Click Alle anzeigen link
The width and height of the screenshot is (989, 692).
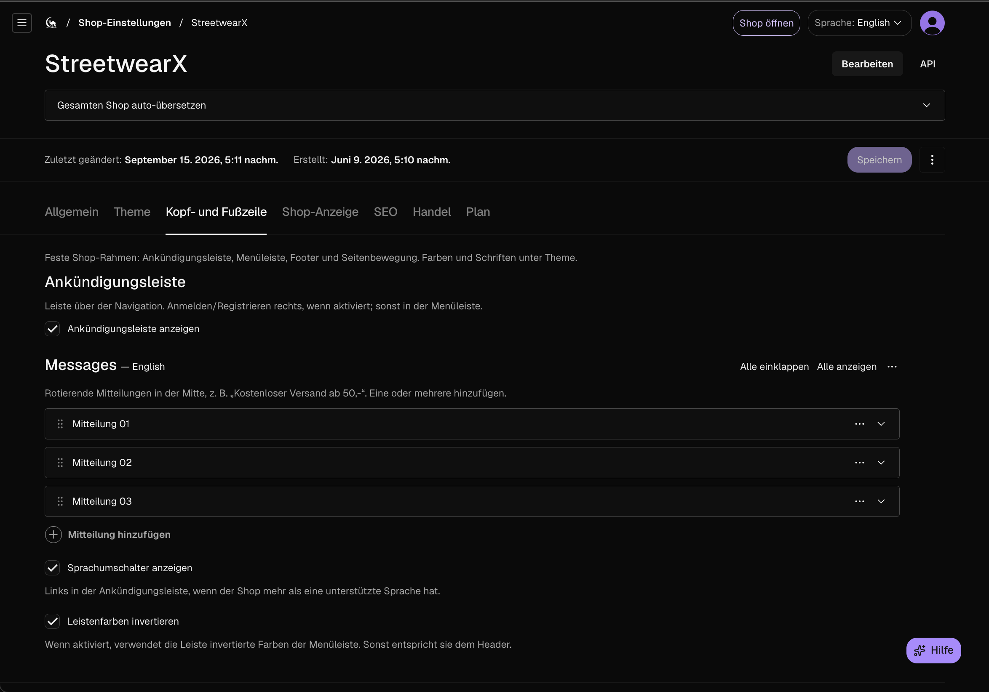[847, 367]
